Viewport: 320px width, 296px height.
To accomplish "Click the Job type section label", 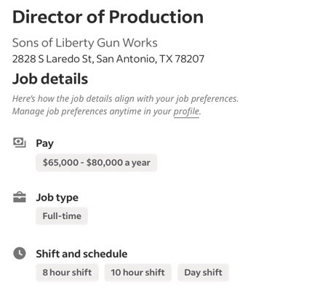I will click(x=57, y=198).
